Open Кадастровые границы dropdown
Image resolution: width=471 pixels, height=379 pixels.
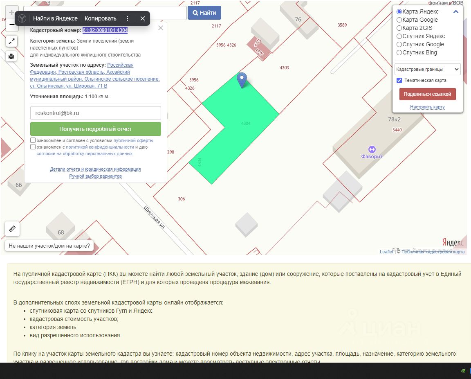pyautogui.click(x=427, y=69)
